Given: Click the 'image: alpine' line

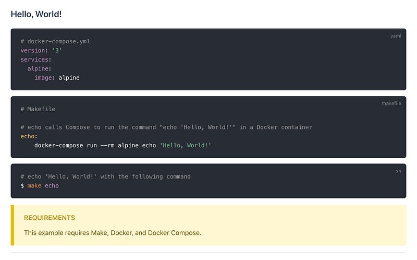Looking at the screenshot, I should pos(57,77).
